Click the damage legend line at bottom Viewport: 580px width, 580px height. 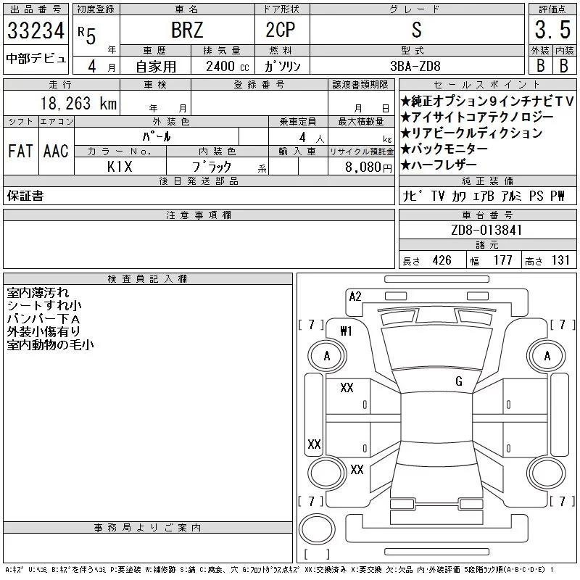[x=279, y=570]
